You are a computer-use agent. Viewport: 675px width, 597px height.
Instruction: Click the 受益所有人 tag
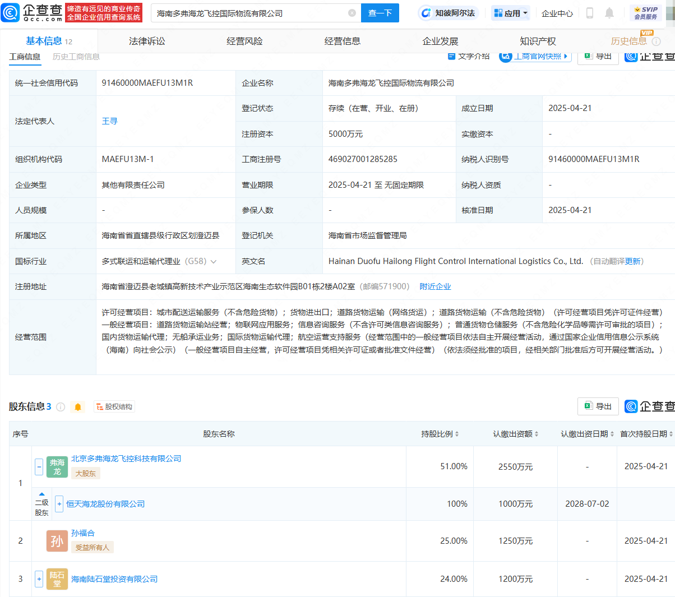[93, 548]
